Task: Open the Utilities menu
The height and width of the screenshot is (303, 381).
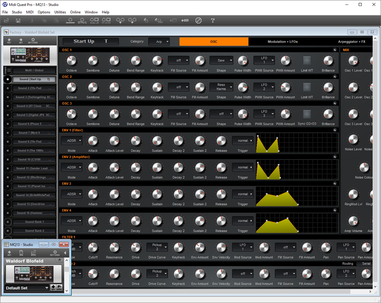Action: (x=60, y=12)
